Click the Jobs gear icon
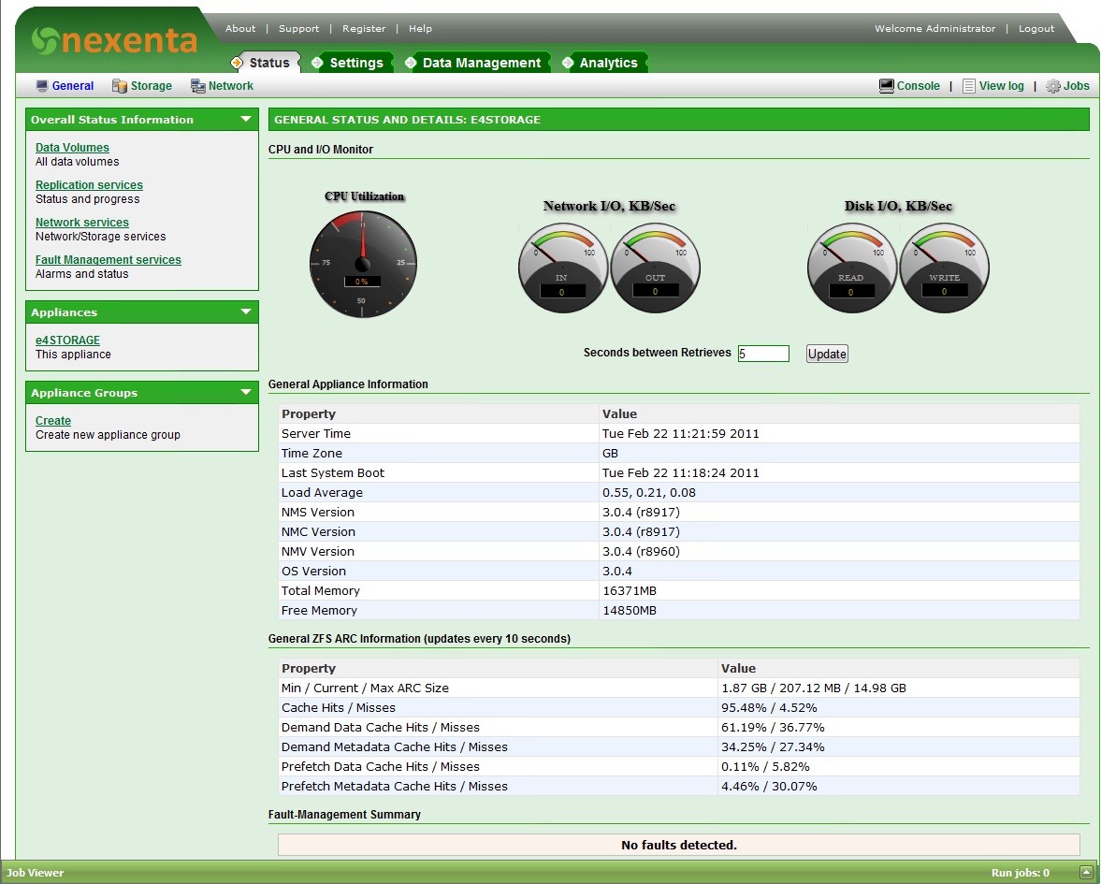Viewport: 1101px width, 884px height. point(1053,86)
